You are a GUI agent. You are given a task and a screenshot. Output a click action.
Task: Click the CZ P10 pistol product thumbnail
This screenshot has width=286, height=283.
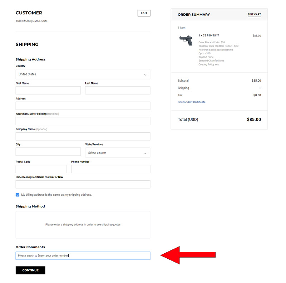pyautogui.click(x=186, y=39)
